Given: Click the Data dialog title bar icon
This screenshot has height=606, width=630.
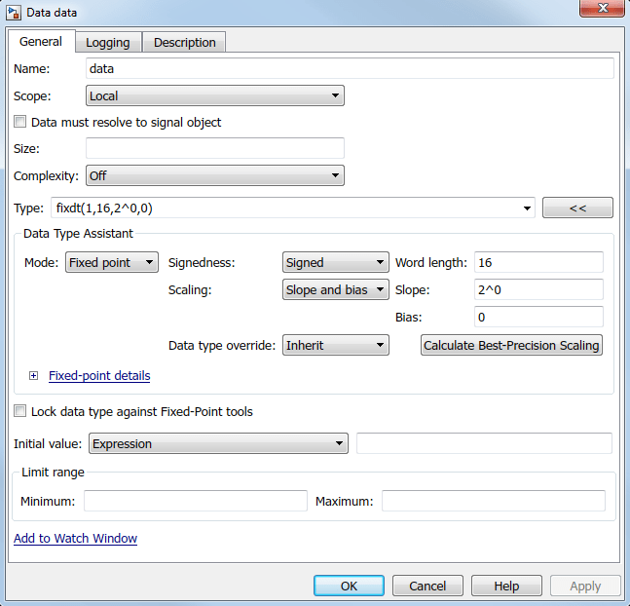Looking at the screenshot, I should point(14,13).
